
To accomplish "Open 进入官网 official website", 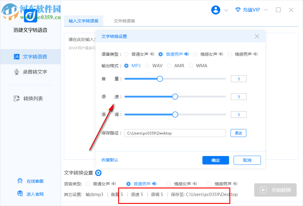I will [x=20, y=194].
